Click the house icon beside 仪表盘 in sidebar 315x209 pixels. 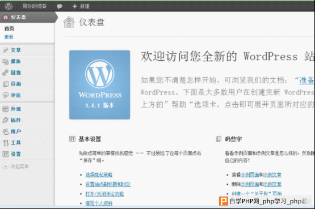tap(6, 17)
